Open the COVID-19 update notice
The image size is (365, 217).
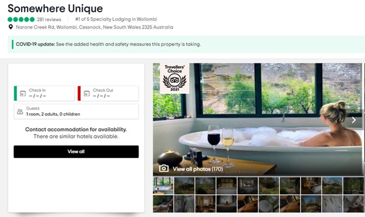tap(108, 44)
